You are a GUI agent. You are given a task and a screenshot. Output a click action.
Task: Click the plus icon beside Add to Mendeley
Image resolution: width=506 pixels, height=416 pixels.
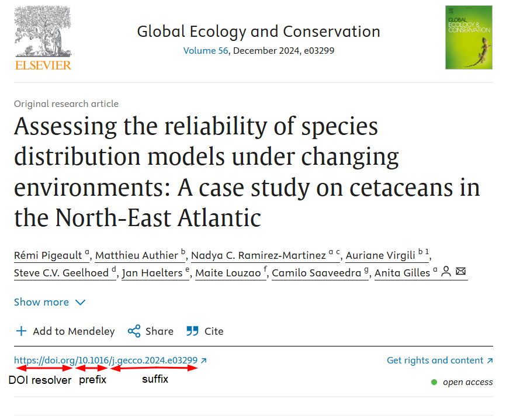tap(21, 331)
